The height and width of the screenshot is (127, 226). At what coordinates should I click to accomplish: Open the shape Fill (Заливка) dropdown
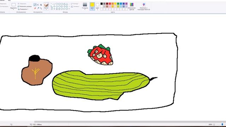coord(75,6)
